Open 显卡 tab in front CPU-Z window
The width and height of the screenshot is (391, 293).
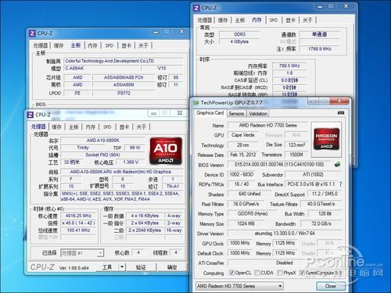pos(124,127)
